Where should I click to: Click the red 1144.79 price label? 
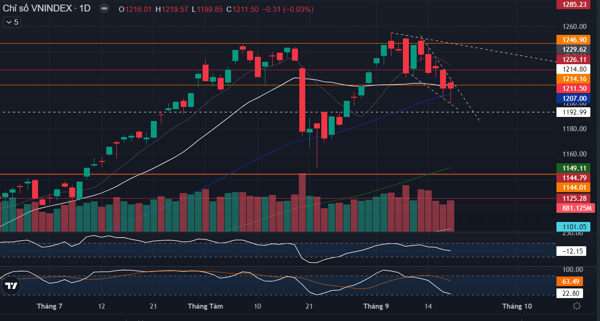pos(573,177)
